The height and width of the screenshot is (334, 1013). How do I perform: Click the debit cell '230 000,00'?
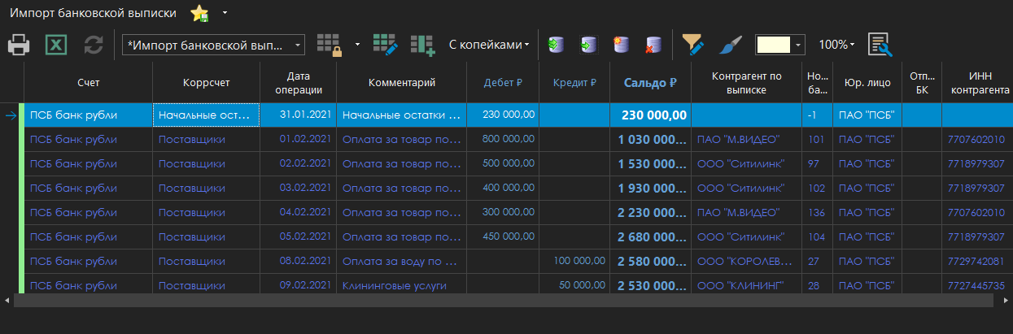click(503, 115)
